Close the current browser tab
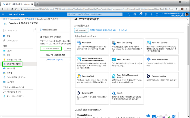 click(32, 4)
